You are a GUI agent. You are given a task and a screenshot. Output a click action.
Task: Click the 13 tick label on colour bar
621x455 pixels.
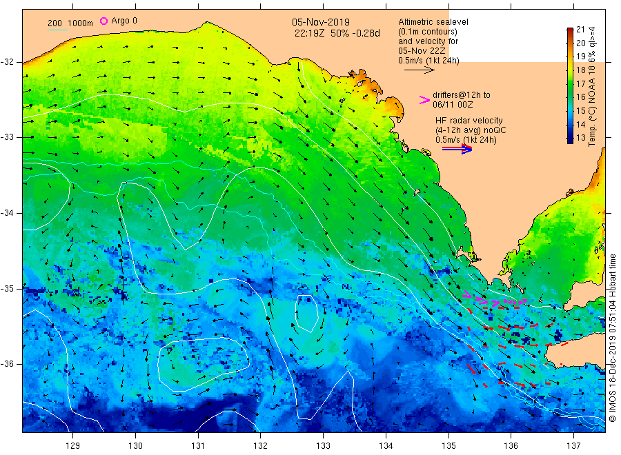(580, 138)
